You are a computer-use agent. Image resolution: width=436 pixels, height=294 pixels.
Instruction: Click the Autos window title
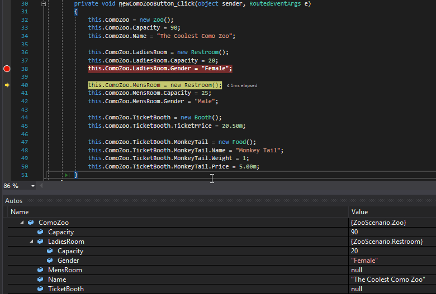click(x=15, y=200)
